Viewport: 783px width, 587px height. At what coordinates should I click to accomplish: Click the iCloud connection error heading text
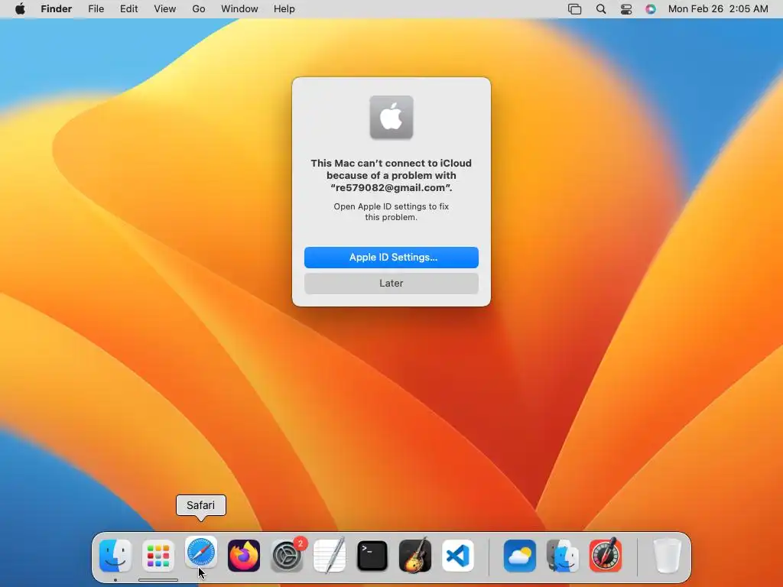pyautogui.click(x=391, y=176)
